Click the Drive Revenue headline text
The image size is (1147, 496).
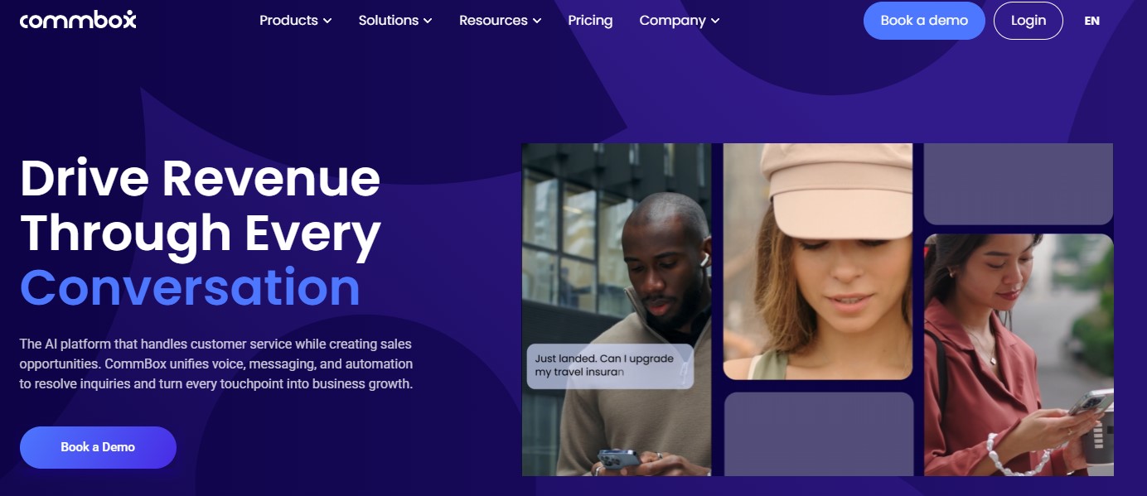(x=201, y=205)
